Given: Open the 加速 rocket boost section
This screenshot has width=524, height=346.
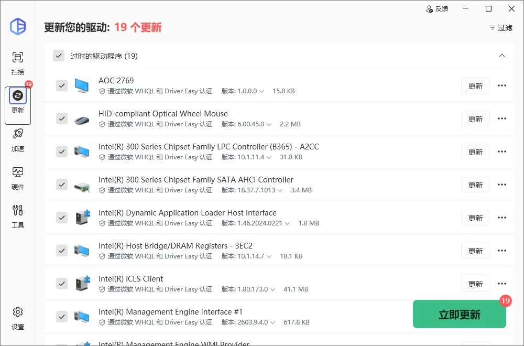Looking at the screenshot, I should [x=18, y=140].
